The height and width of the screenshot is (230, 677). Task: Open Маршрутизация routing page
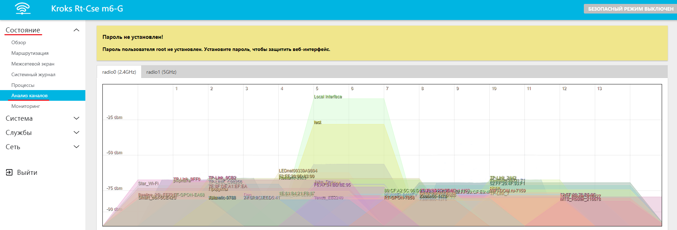click(x=30, y=53)
